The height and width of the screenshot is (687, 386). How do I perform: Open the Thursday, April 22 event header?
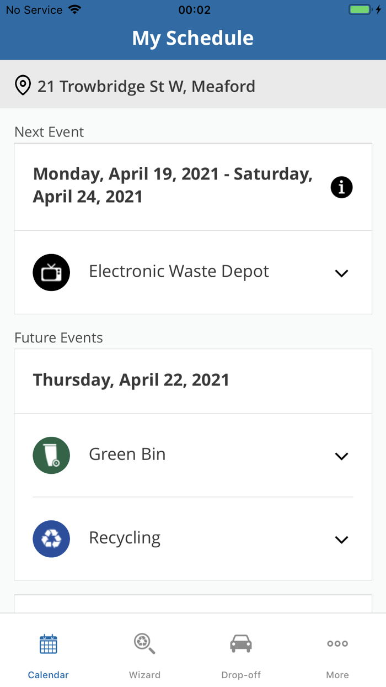click(131, 380)
